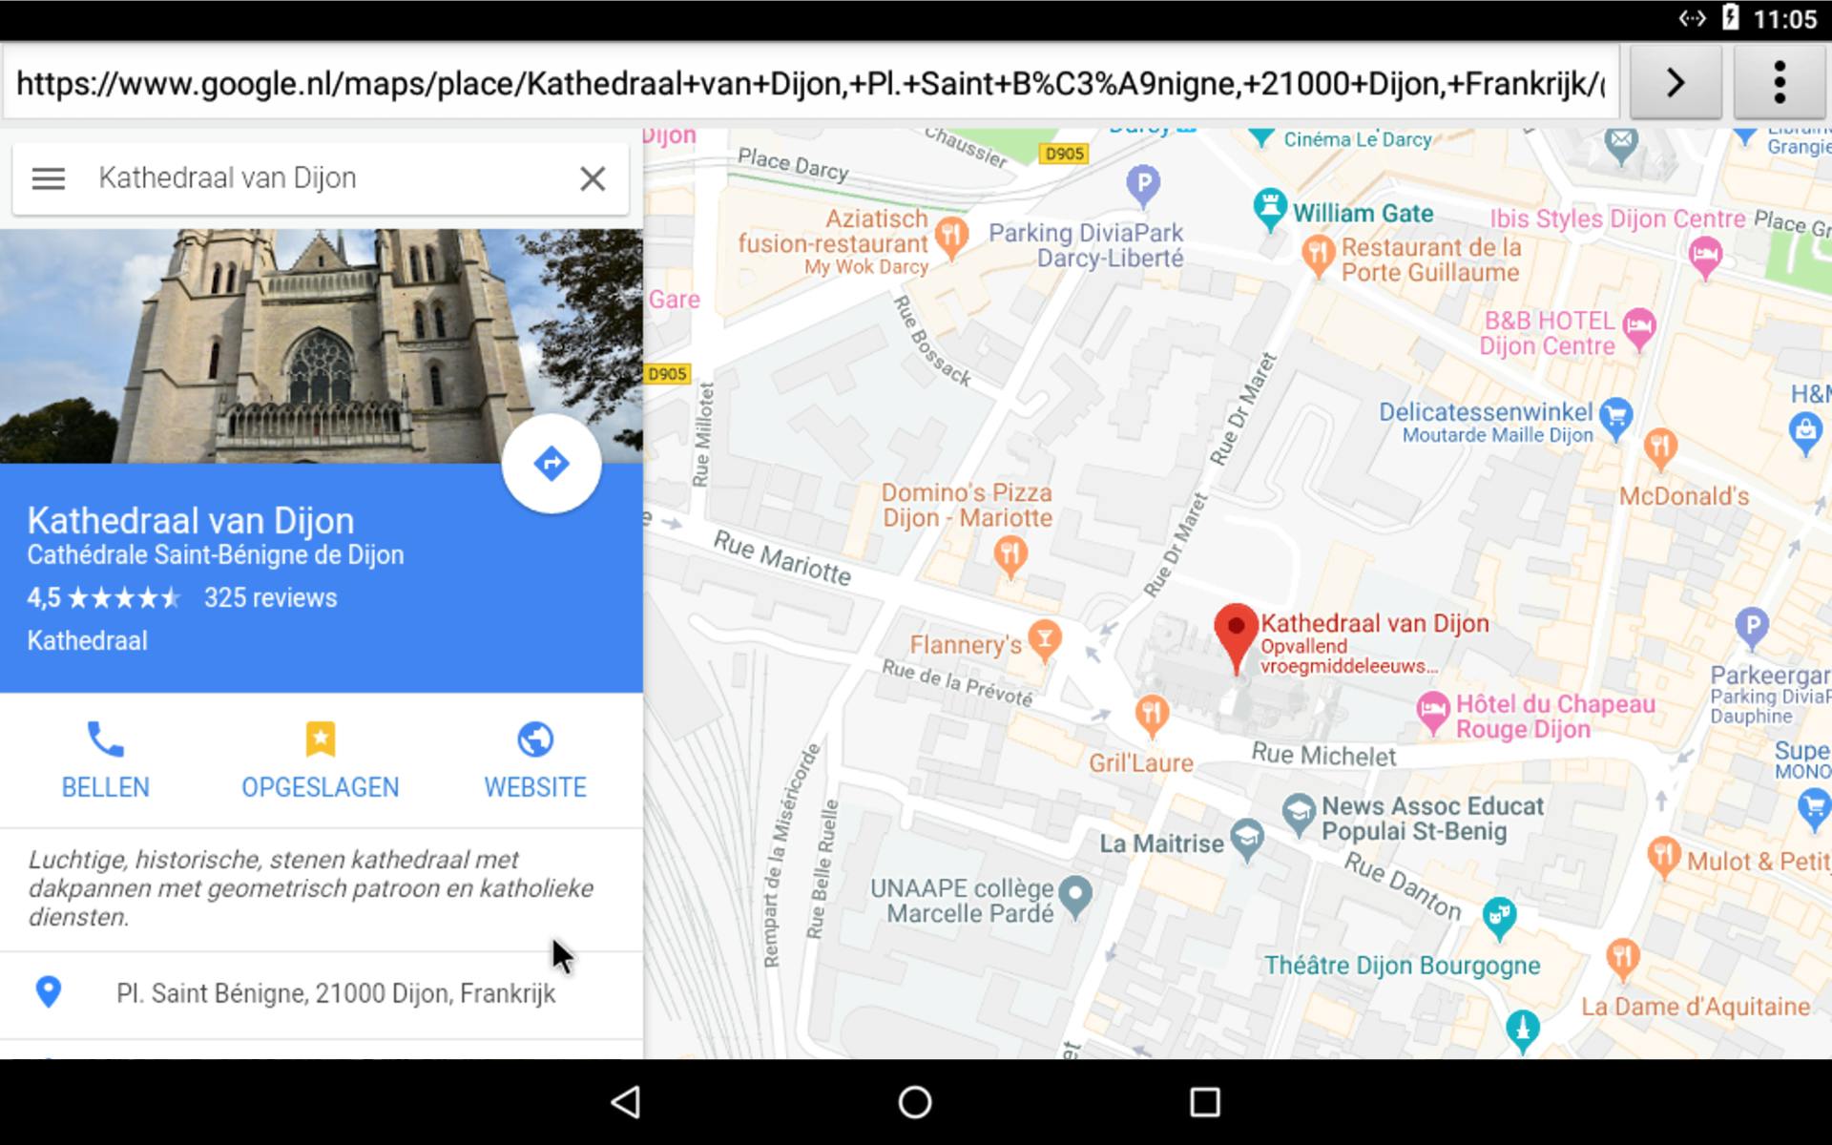Click the 325 reviews link

point(270,598)
